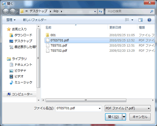
Task: Open help with the question mark icon
Action: (x=149, y=20)
